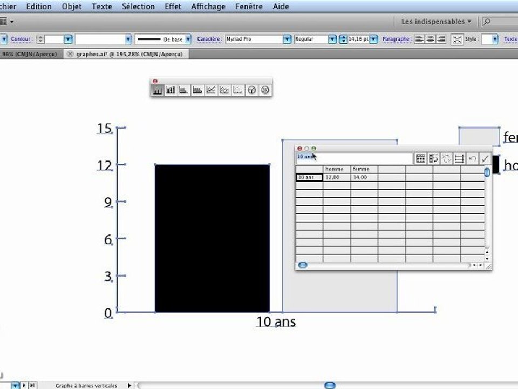
Task: Align paragraph right
Action: click(441, 39)
